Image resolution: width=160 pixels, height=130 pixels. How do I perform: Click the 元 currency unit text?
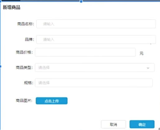pos(141,53)
